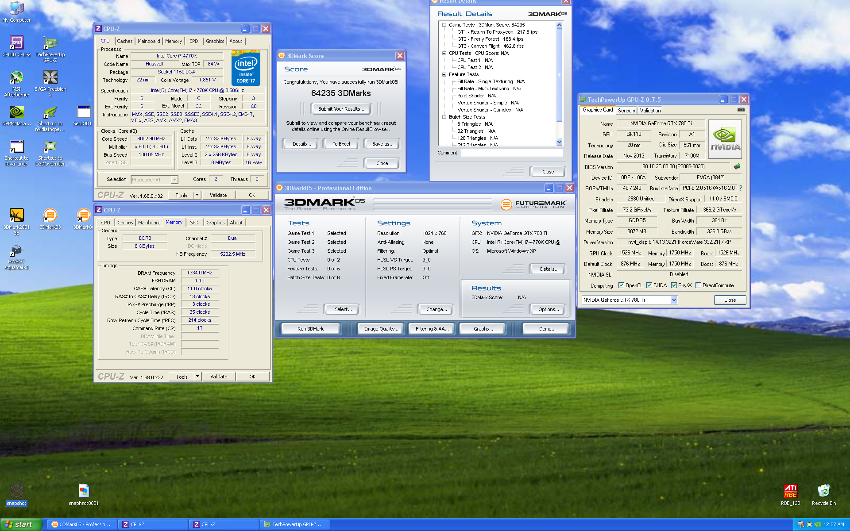The image size is (850, 531).
Task: Click CPU-Z title bar Z icon in upper window
Action: pos(98,28)
